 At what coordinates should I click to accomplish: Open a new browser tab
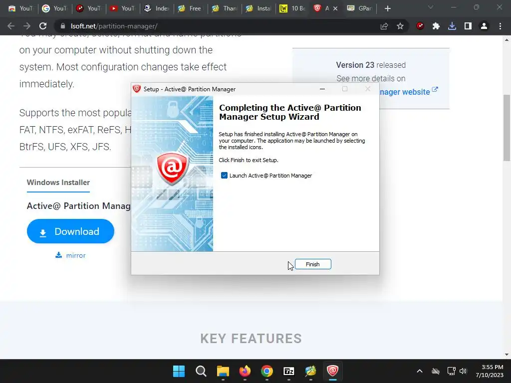(x=387, y=8)
